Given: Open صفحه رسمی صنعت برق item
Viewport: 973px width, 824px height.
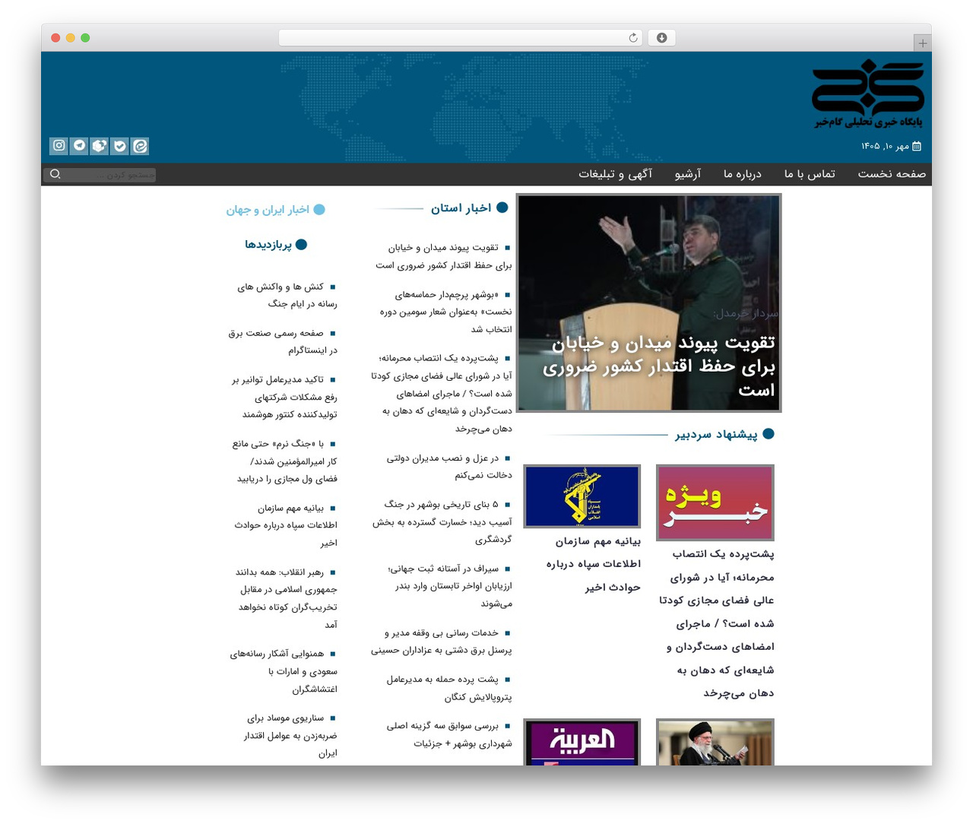Looking at the screenshot, I should (x=283, y=341).
